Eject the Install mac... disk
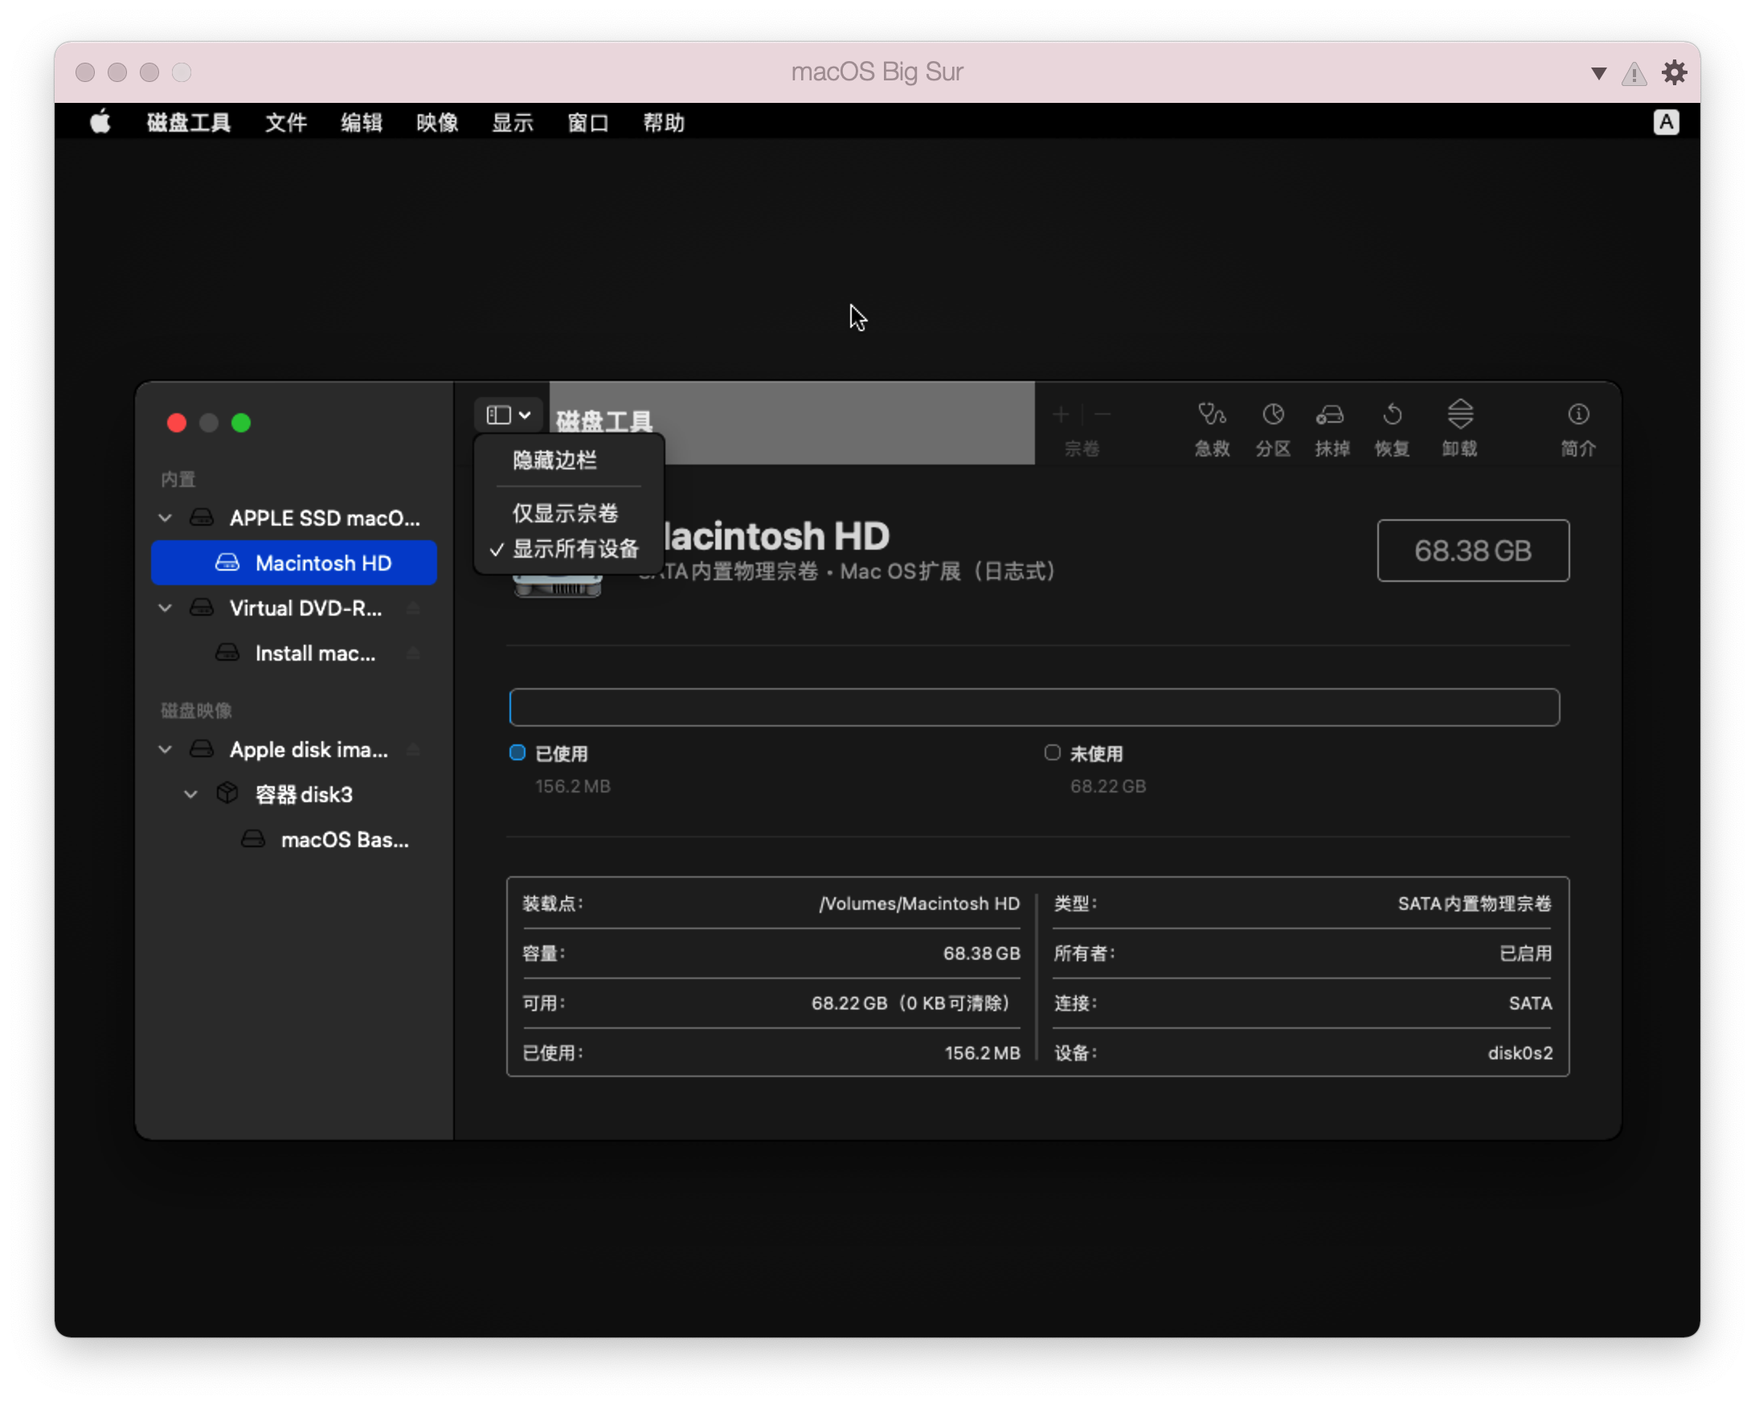This screenshot has width=1755, height=1405. [x=414, y=653]
